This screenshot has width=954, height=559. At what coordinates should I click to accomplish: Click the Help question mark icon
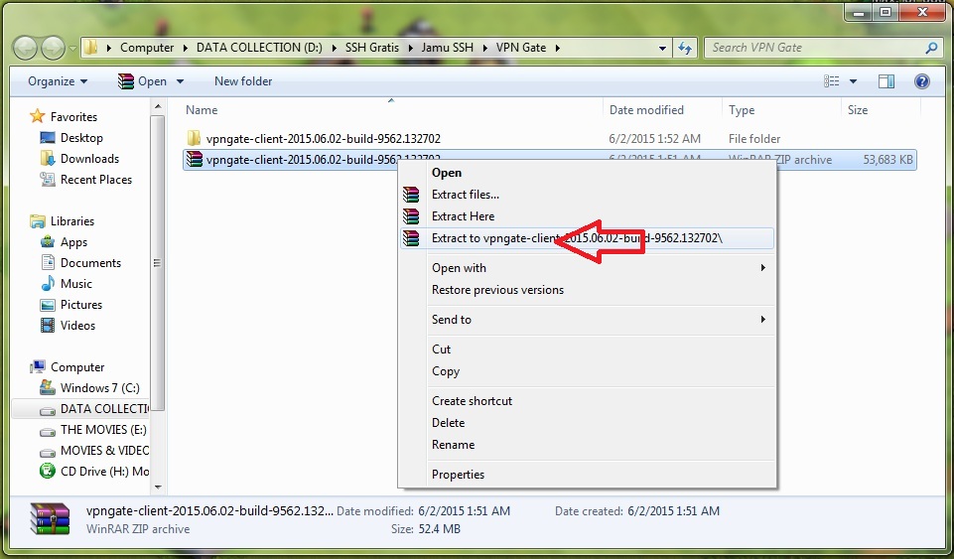922,81
